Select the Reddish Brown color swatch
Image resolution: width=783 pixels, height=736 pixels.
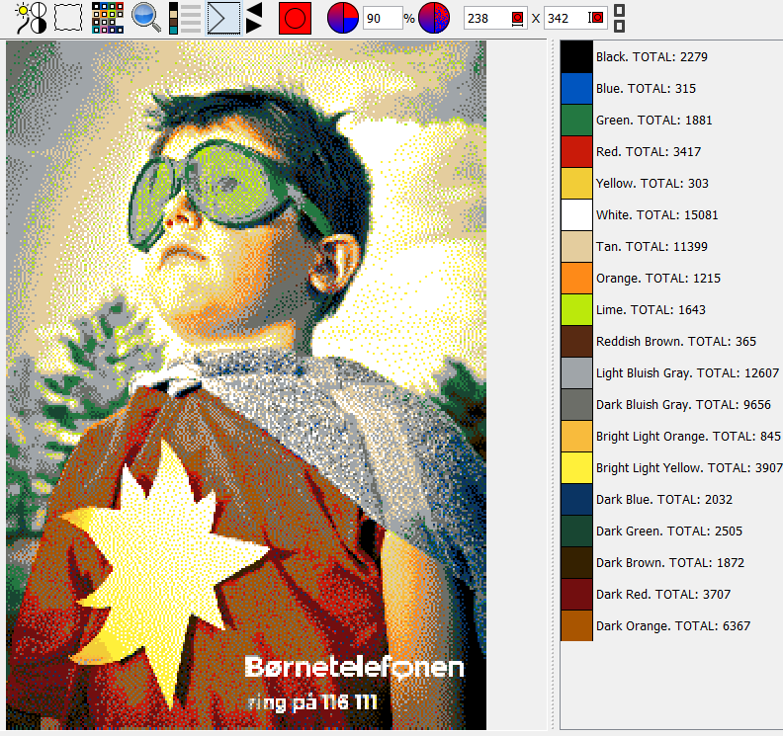tap(576, 341)
